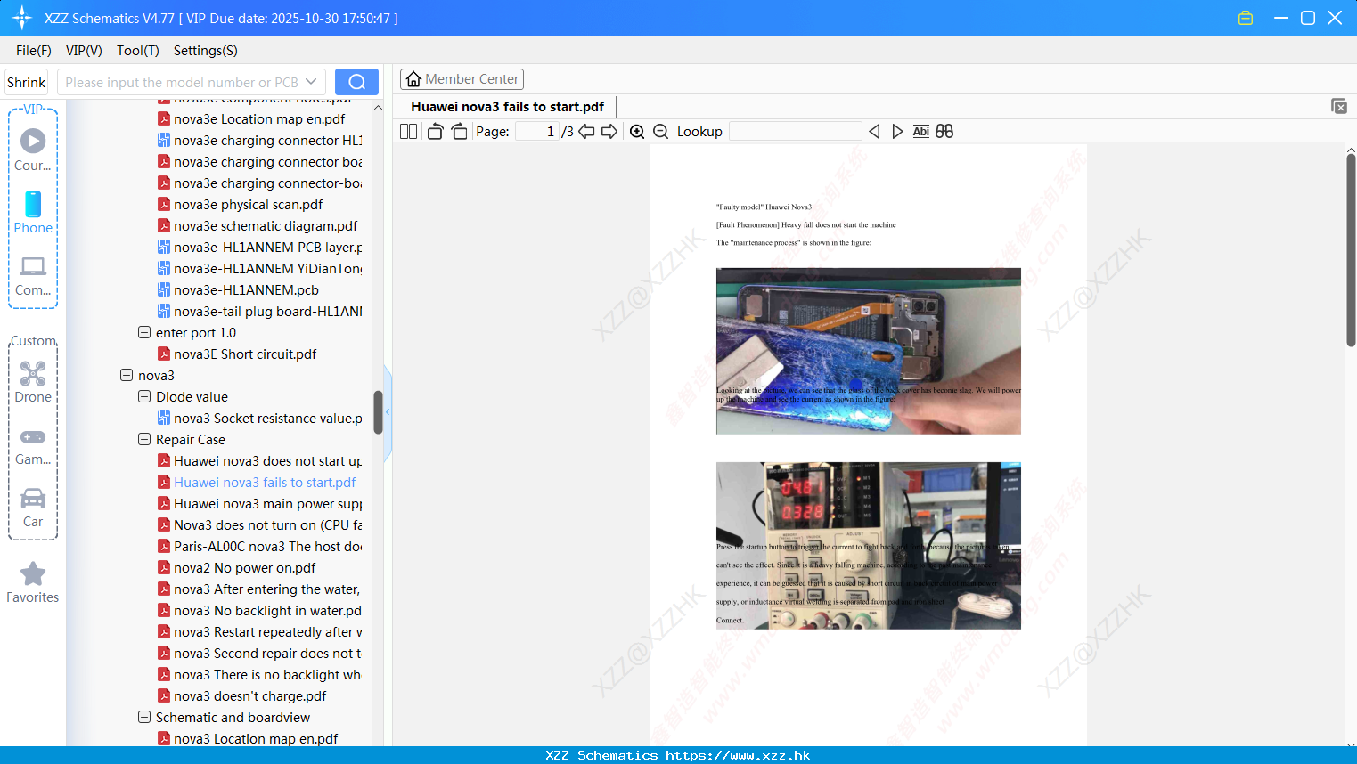Click the phone back cover photo
Screen dimensions: 1357x764
pos(869,351)
